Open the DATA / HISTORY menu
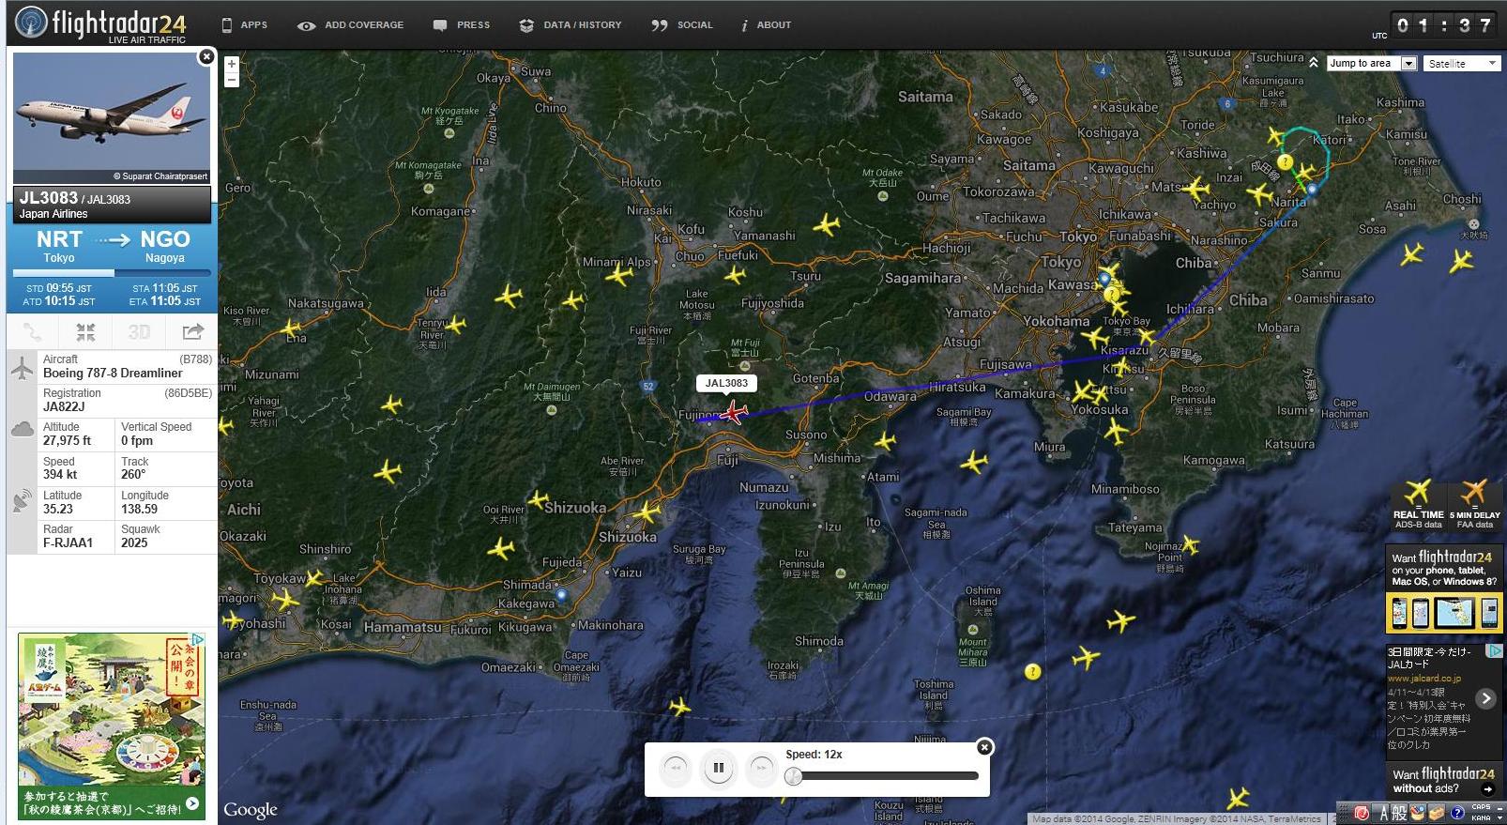The width and height of the screenshot is (1507, 825). 571,25
